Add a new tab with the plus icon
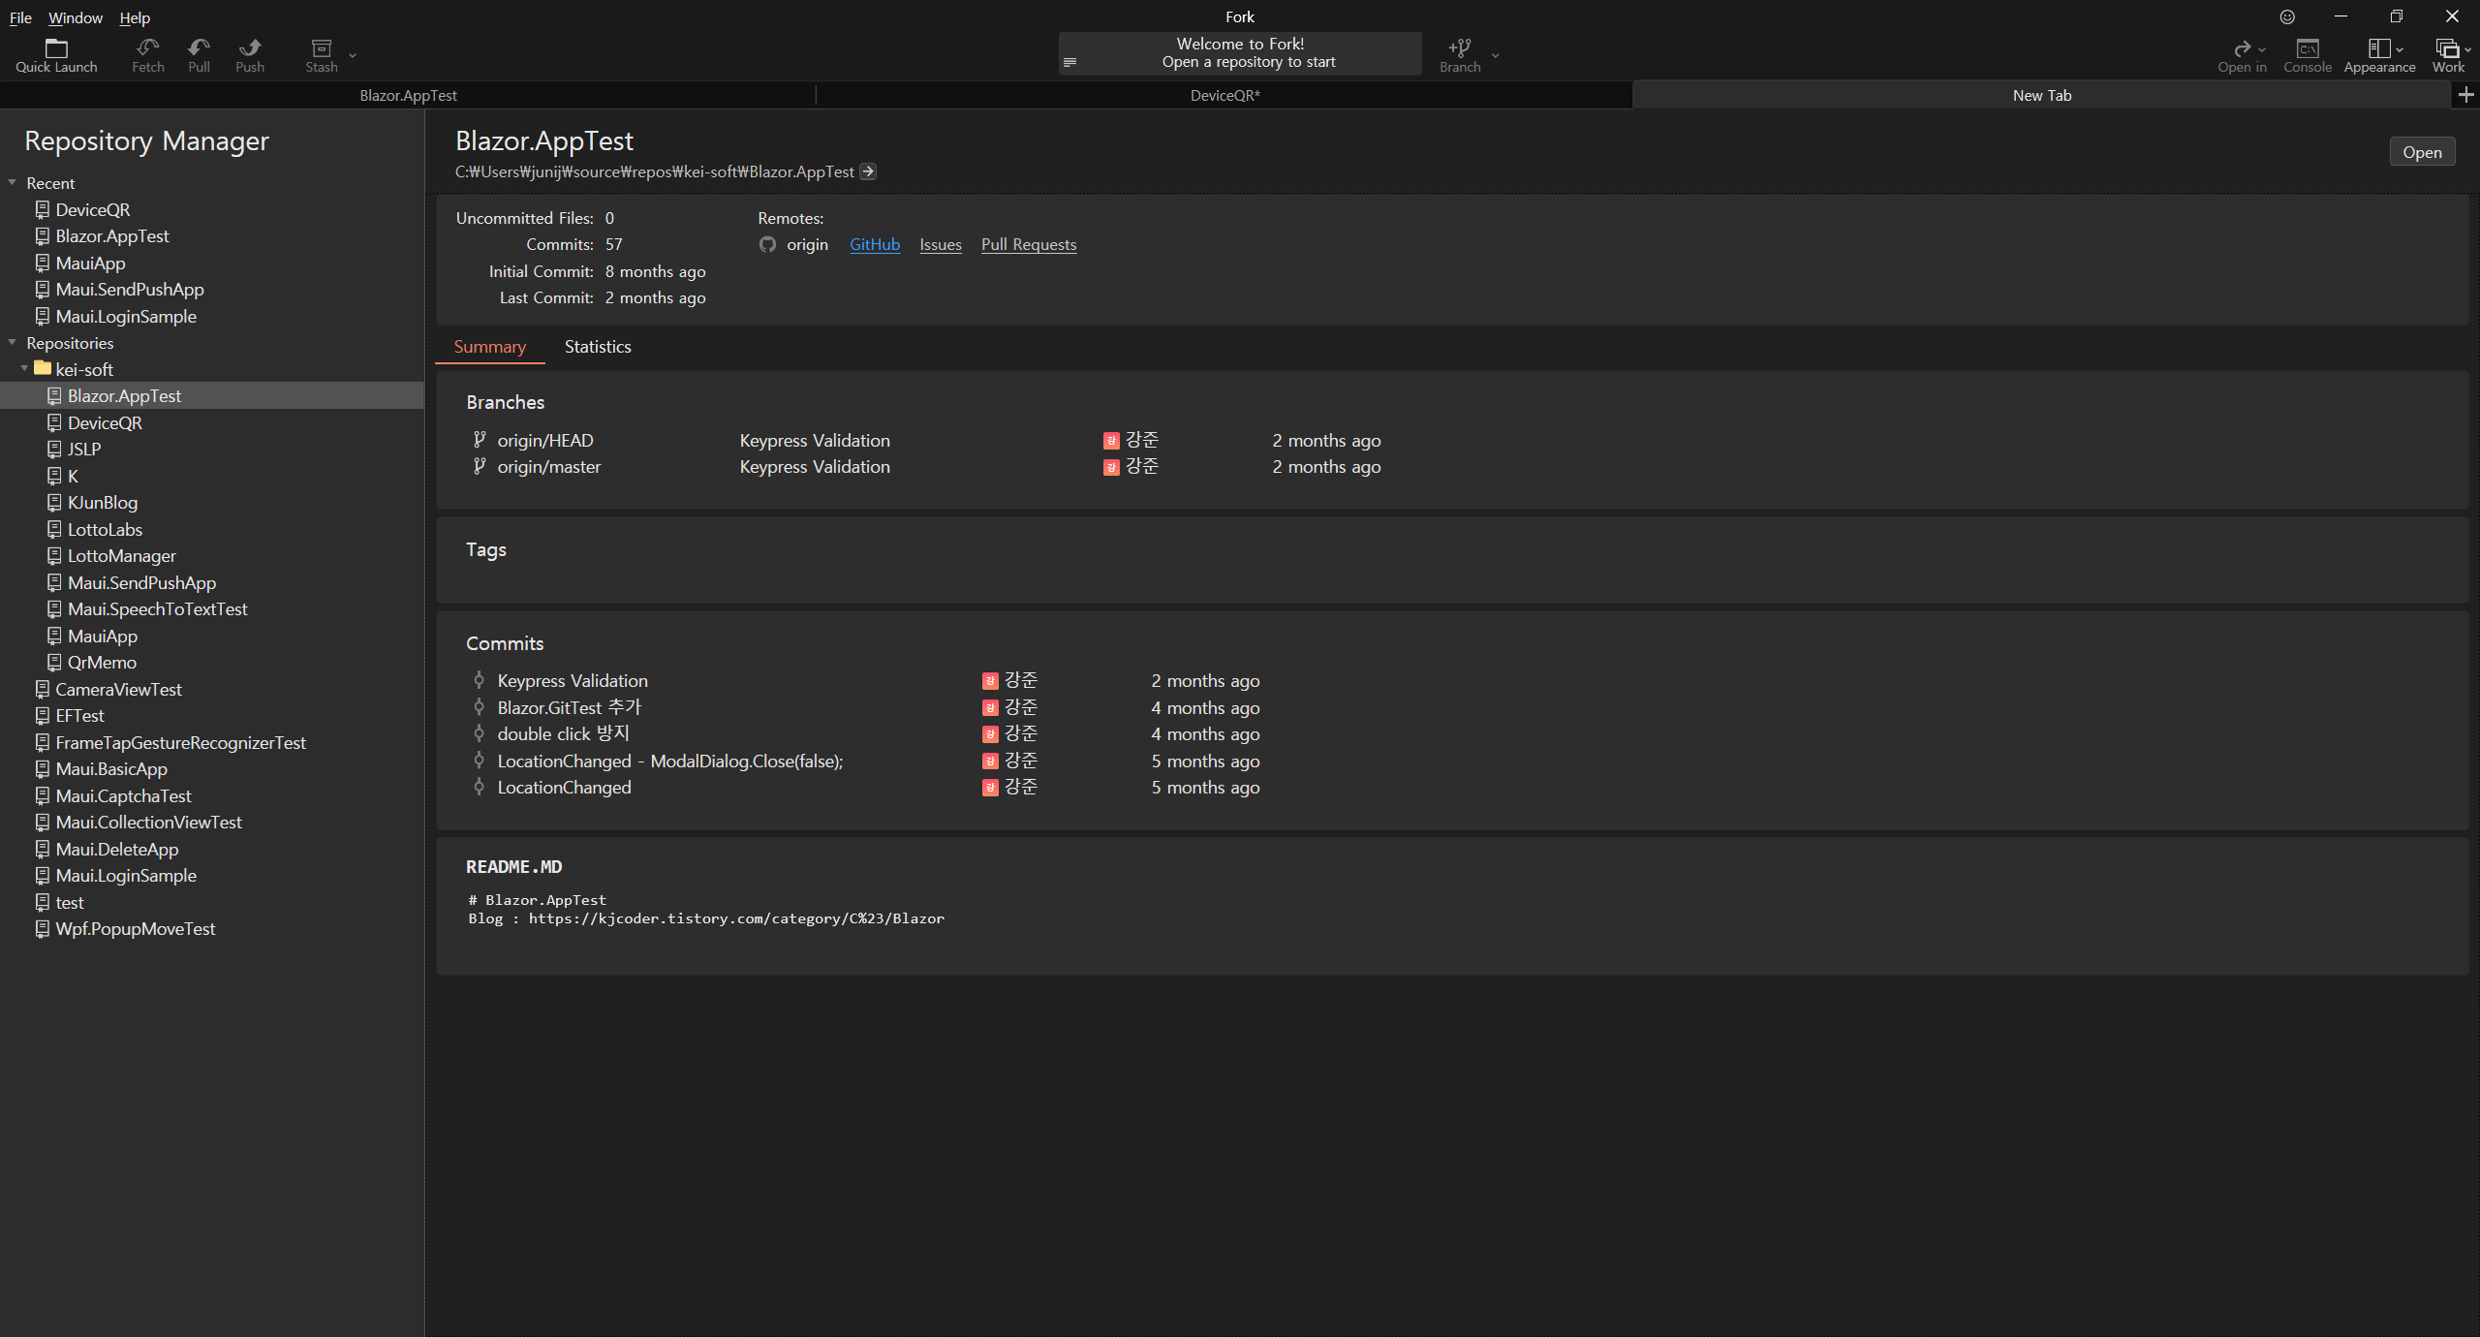The width and height of the screenshot is (2480, 1337). (x=2465, y=95)
